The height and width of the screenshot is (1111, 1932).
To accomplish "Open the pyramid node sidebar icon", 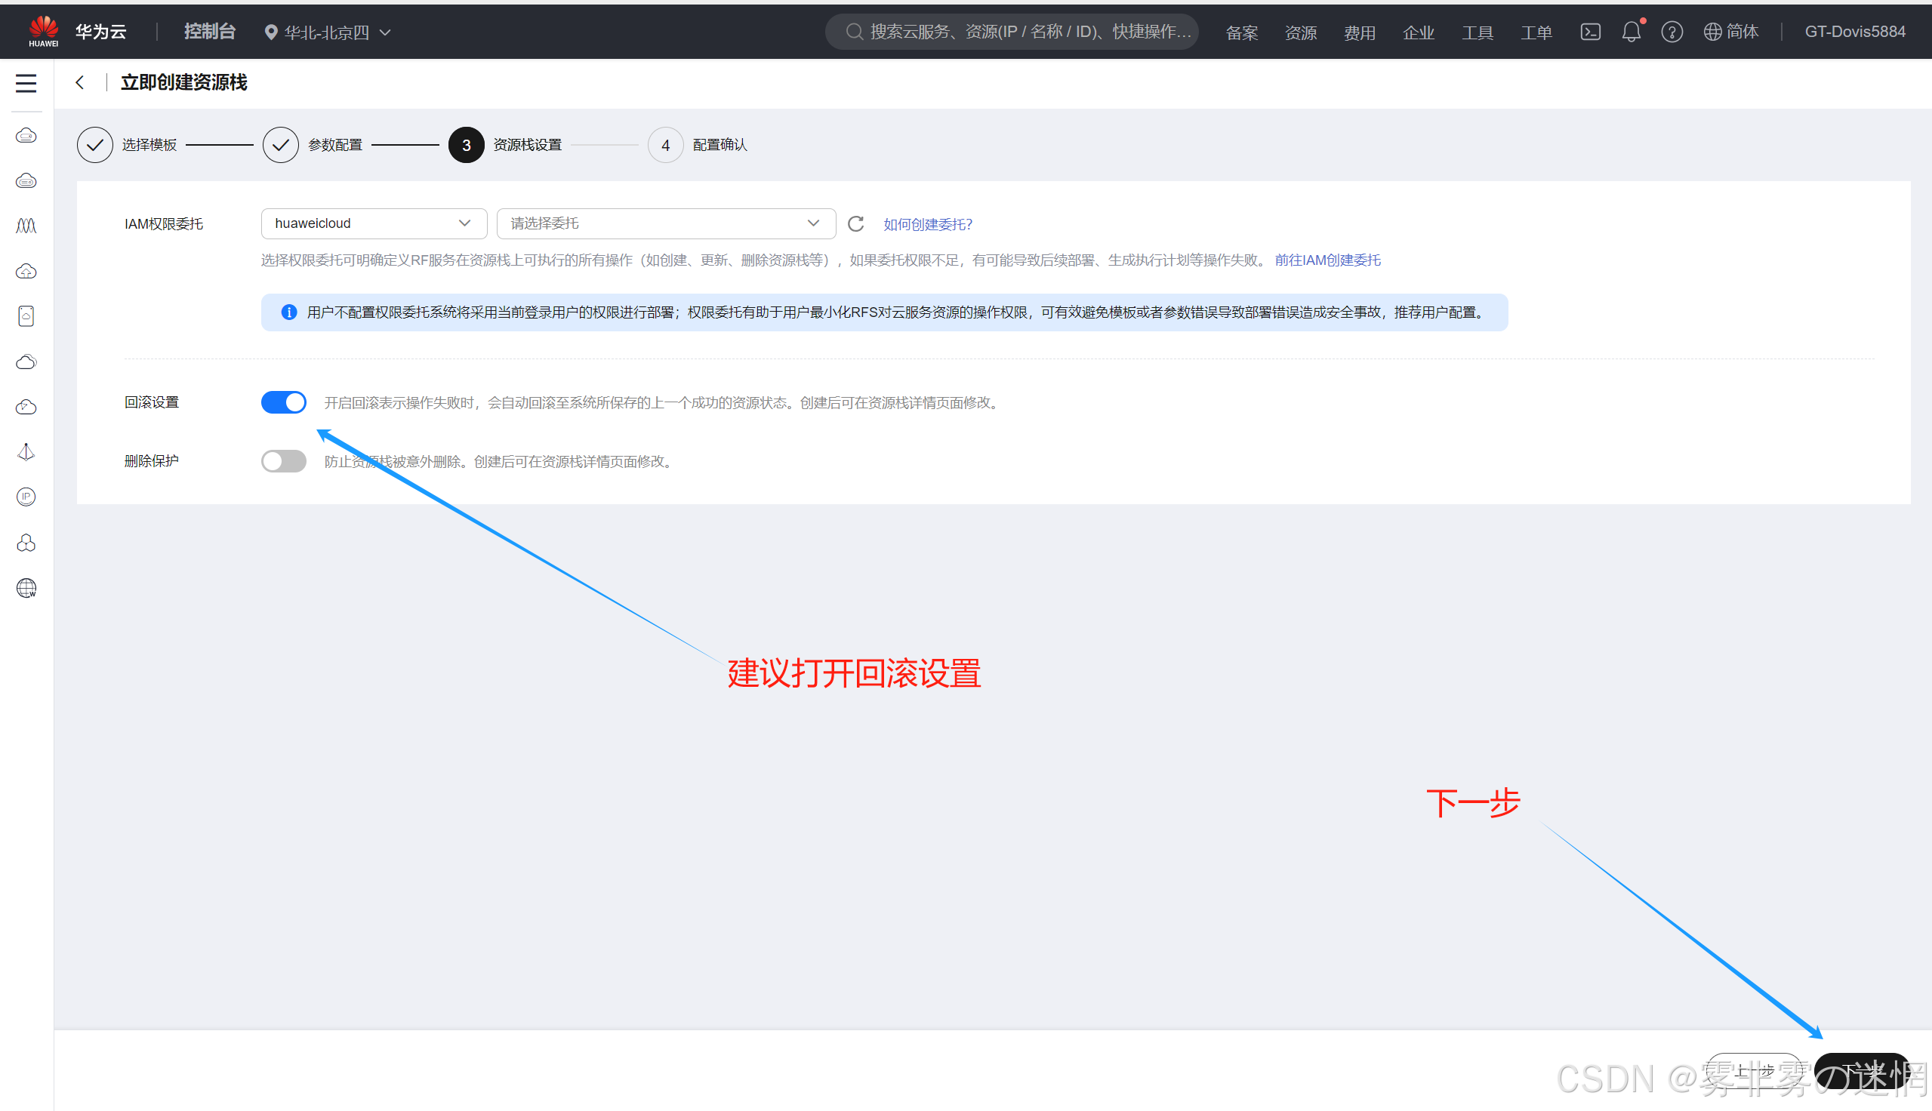I will (x=26, y=452).
